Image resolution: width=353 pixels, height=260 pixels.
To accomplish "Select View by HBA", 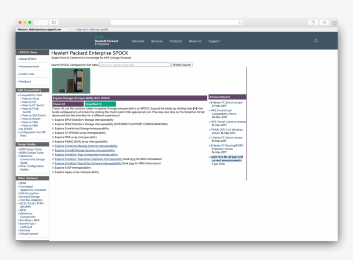I will (x=30, y=125).
